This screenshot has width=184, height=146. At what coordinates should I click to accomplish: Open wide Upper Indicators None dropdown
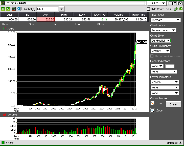coord(164,72)
